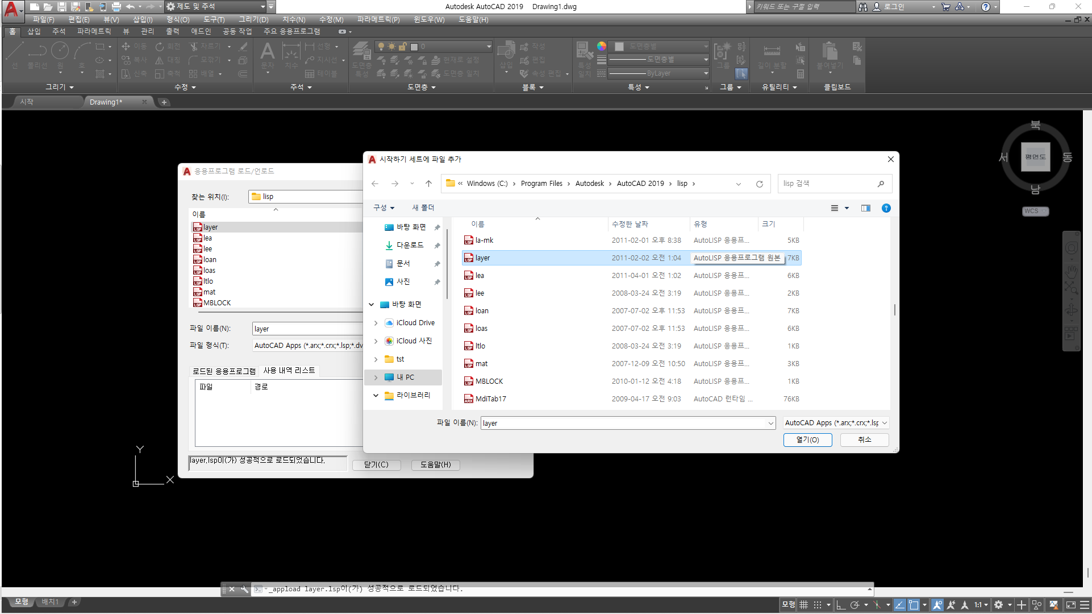Click the workspace switching gear icon
The height and width of the screenshot is (614, 1092).
click(999, 605)
